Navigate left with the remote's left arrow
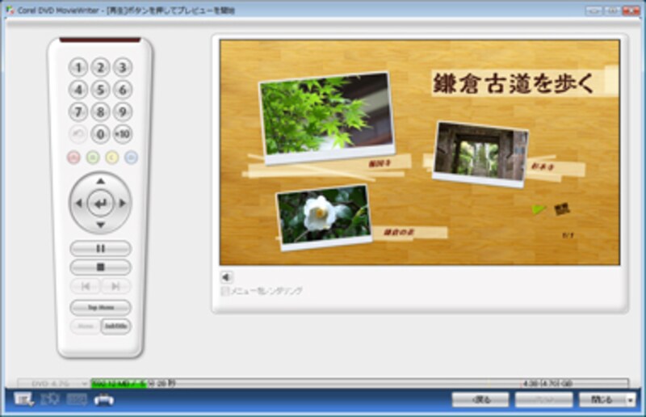 [78, 203]
